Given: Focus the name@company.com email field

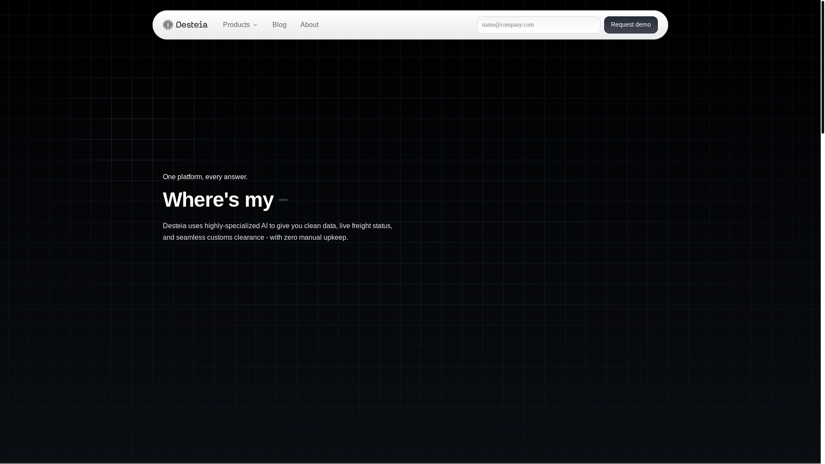Looking at the screenshot, I should (x=539, y=25).
